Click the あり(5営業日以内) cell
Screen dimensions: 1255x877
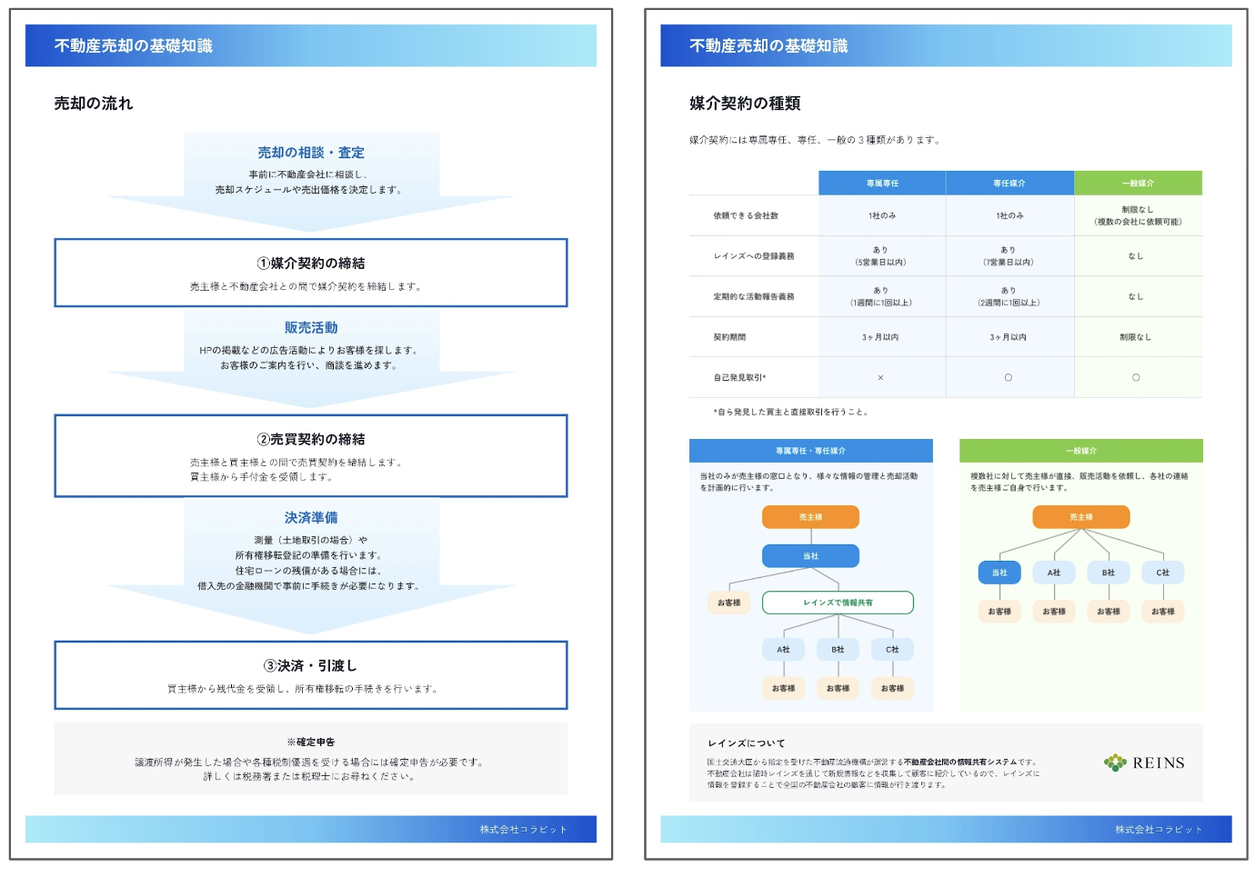tap(882, 256)
